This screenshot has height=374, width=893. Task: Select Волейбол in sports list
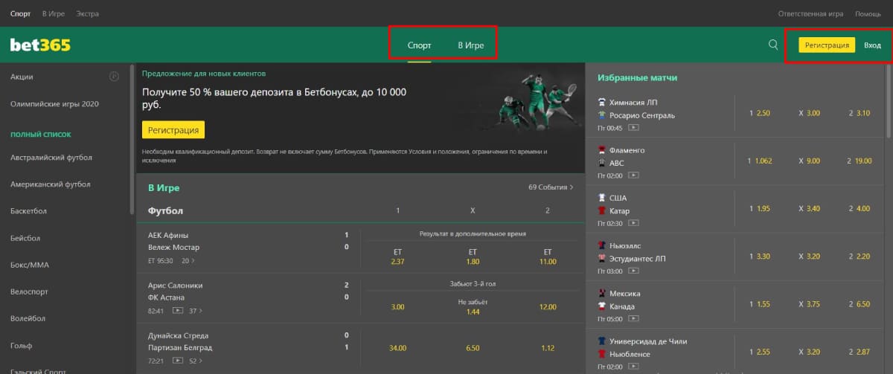point(28,318)
